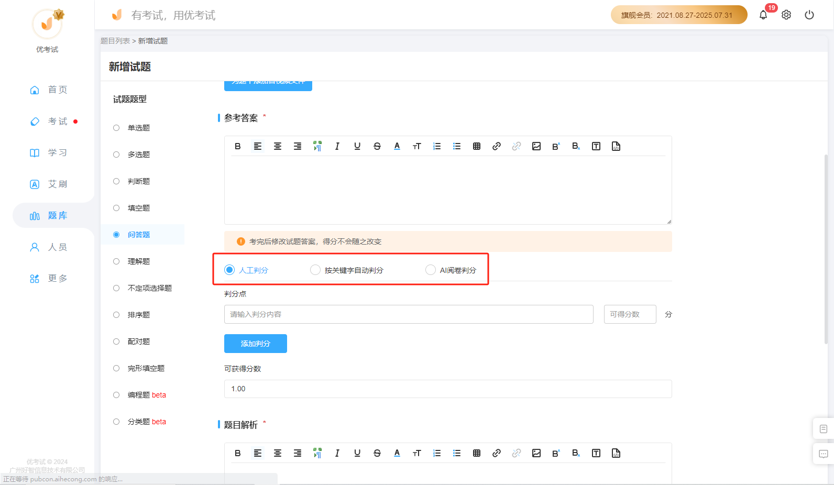Insert link in the 参考答案 editor

coord(497,146)
